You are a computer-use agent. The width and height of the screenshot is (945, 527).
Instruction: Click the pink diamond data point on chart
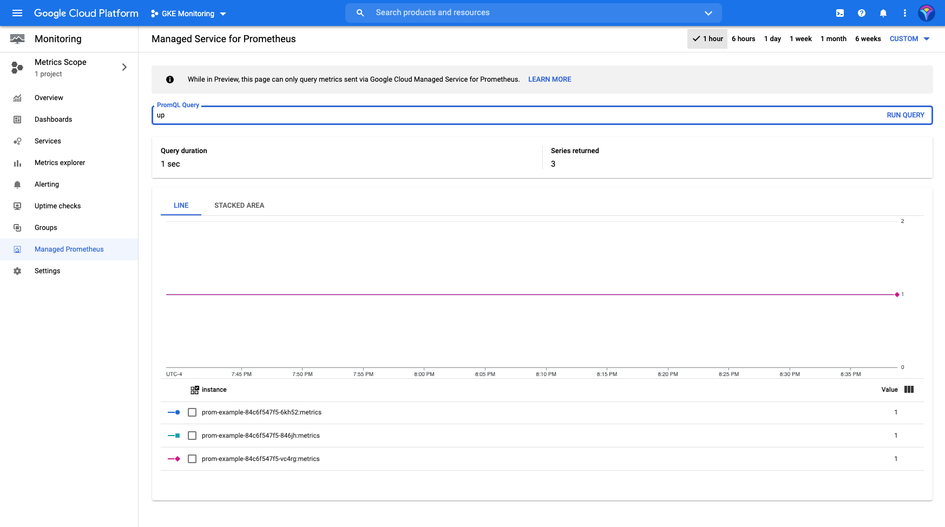point(897,294)
